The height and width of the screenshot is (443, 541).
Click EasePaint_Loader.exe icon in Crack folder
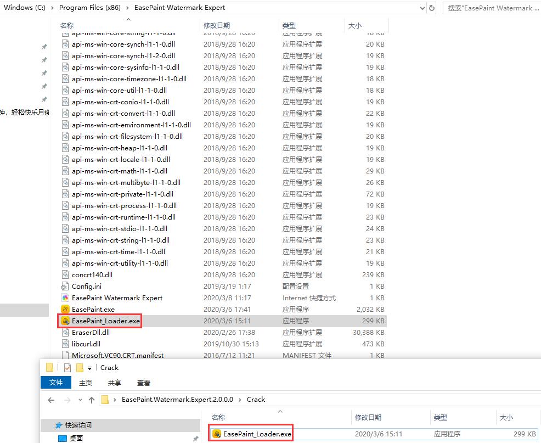217,434
